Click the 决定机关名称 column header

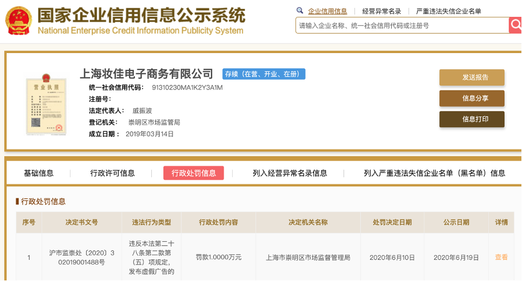pyautogui.click(x=308, y=222)
